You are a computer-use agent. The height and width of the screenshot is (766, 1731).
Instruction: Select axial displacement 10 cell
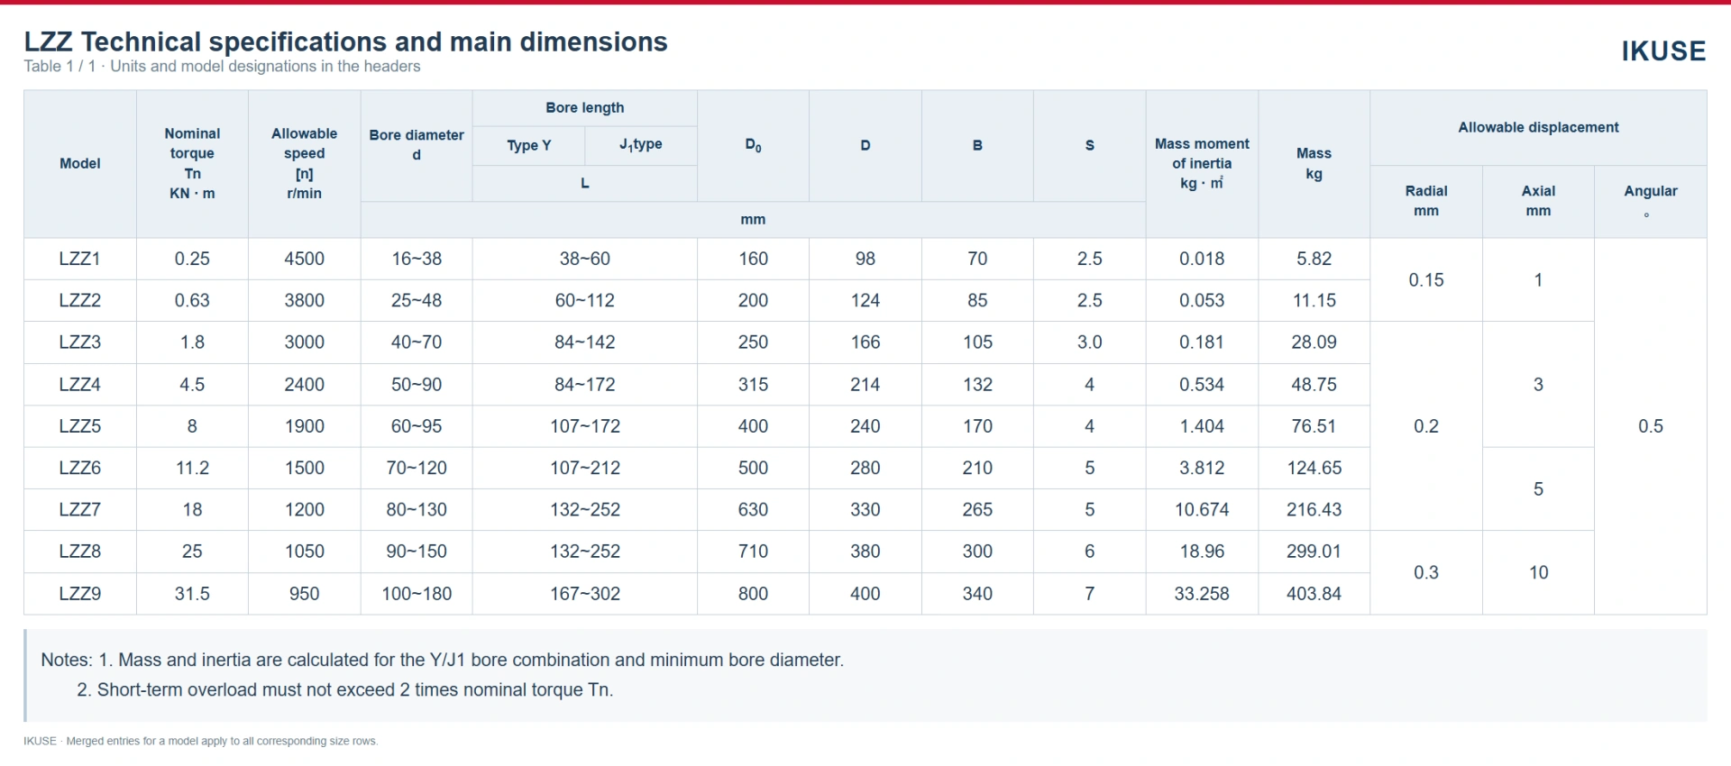click(1538, 572)
